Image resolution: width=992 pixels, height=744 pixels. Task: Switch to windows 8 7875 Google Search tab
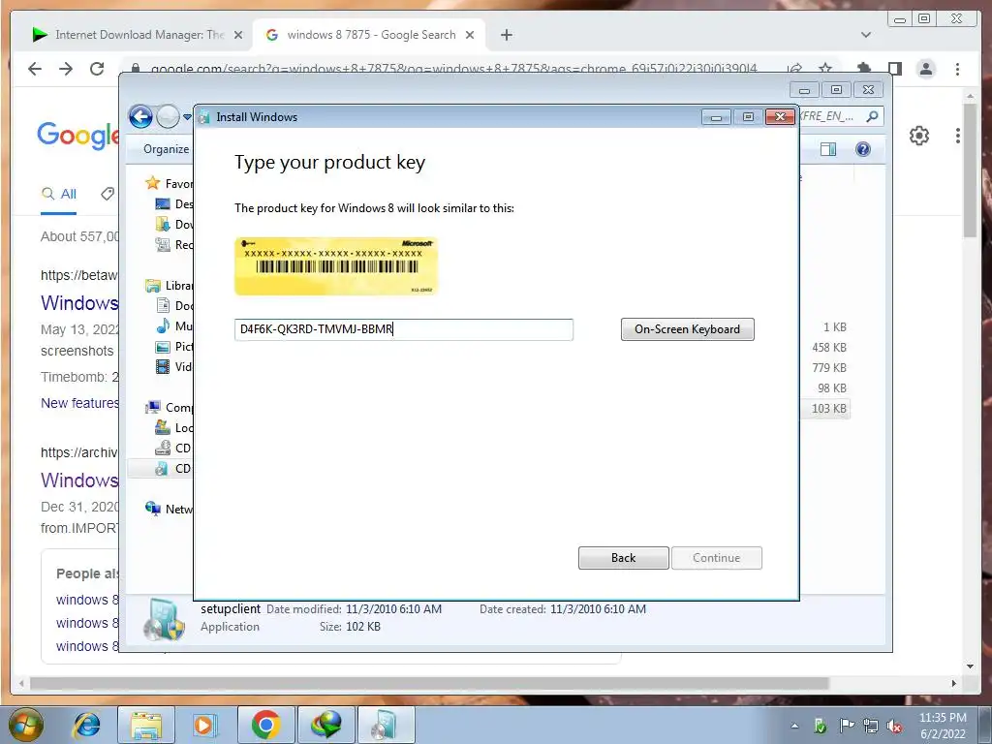pos(370,35)
